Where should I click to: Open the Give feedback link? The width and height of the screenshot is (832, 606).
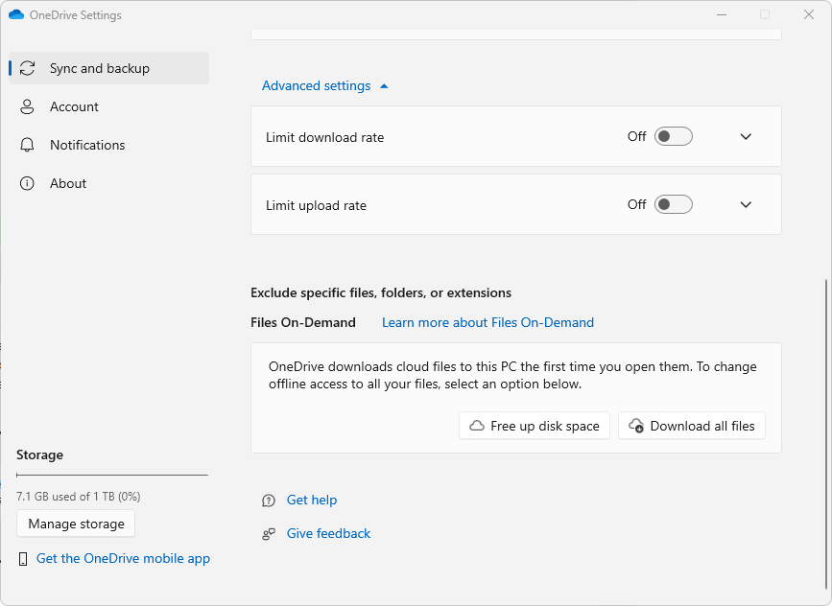(328, 533)
